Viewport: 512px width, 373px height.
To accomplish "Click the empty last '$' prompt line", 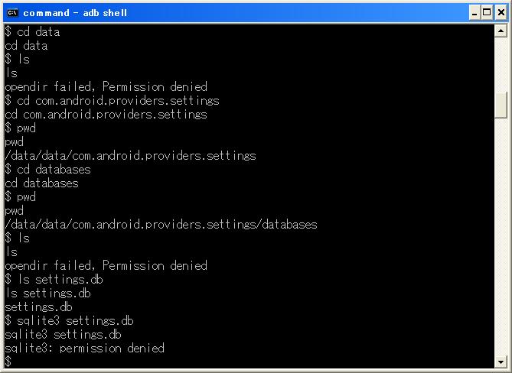I will click(x=8, y=362).
